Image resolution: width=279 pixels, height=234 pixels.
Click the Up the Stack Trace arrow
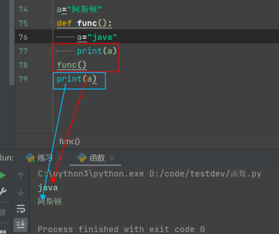[21, 175]
